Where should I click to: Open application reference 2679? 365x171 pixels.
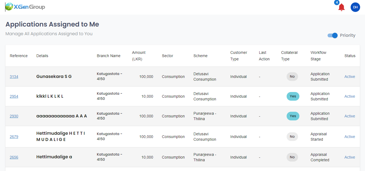(x=14, y=137)
